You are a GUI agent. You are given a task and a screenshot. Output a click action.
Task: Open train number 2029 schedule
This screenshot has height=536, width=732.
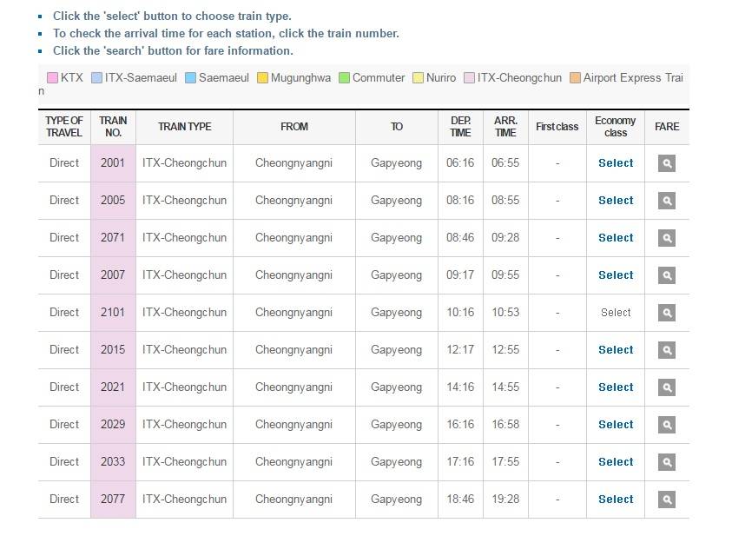pyautogui.click(x=113, y=425)
